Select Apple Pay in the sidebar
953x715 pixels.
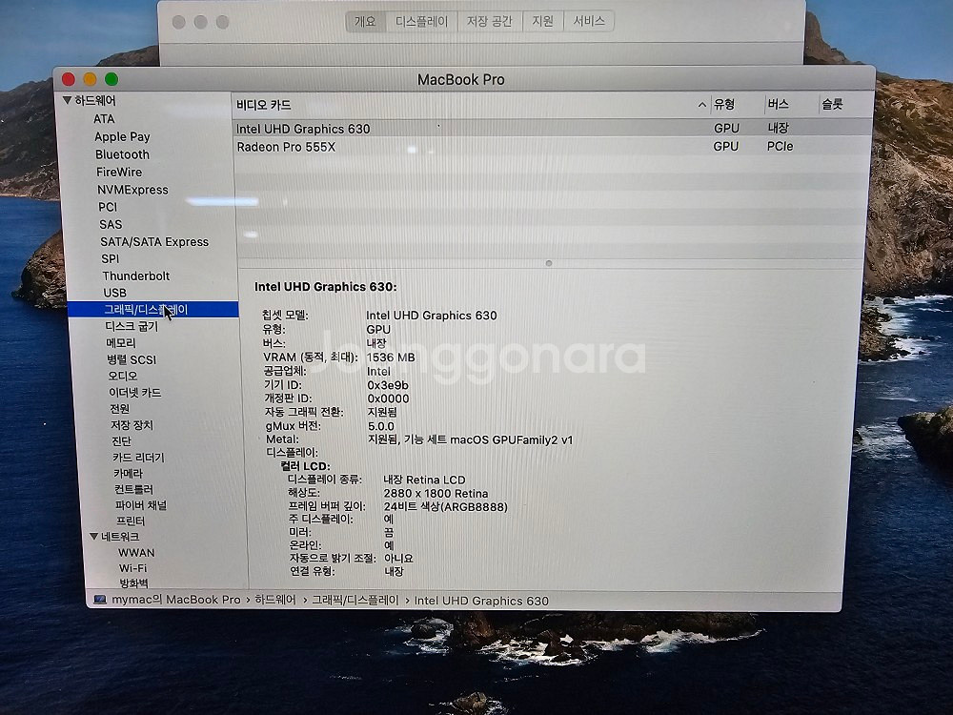[x=122, y=136]
